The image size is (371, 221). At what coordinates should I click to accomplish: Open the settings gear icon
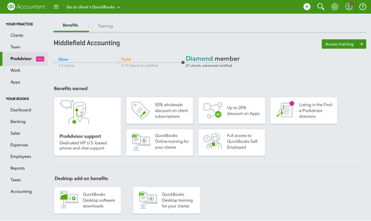point(334,6)
